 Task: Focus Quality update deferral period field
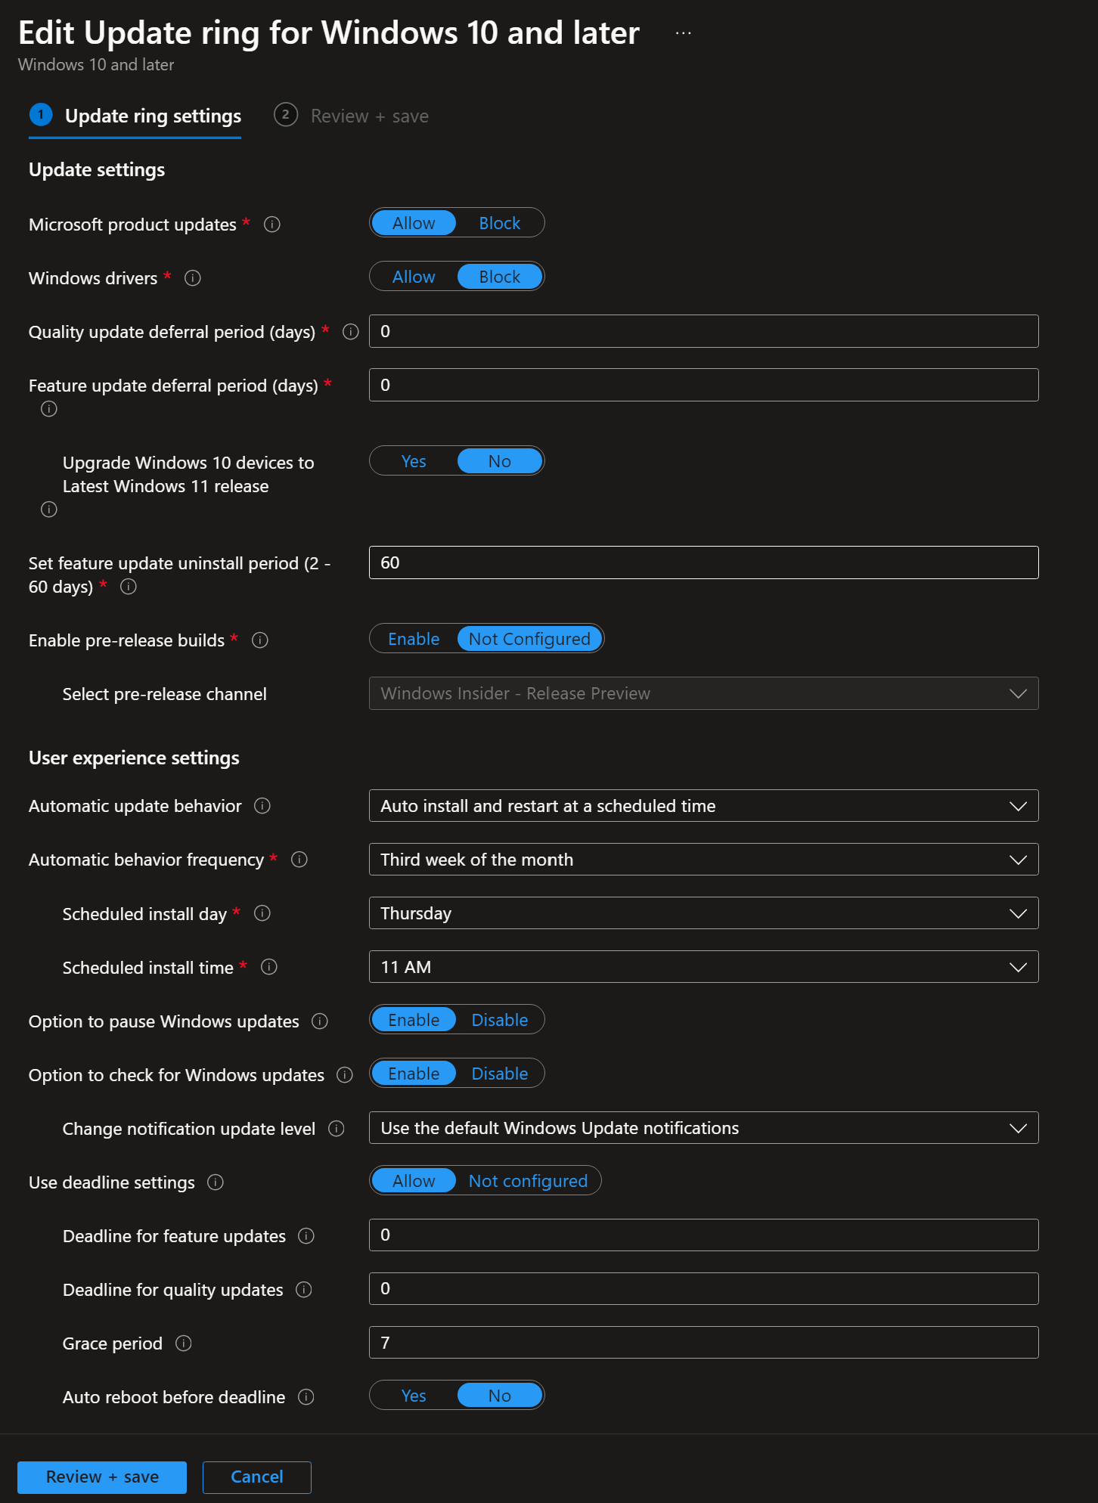[x=703, y=331]
